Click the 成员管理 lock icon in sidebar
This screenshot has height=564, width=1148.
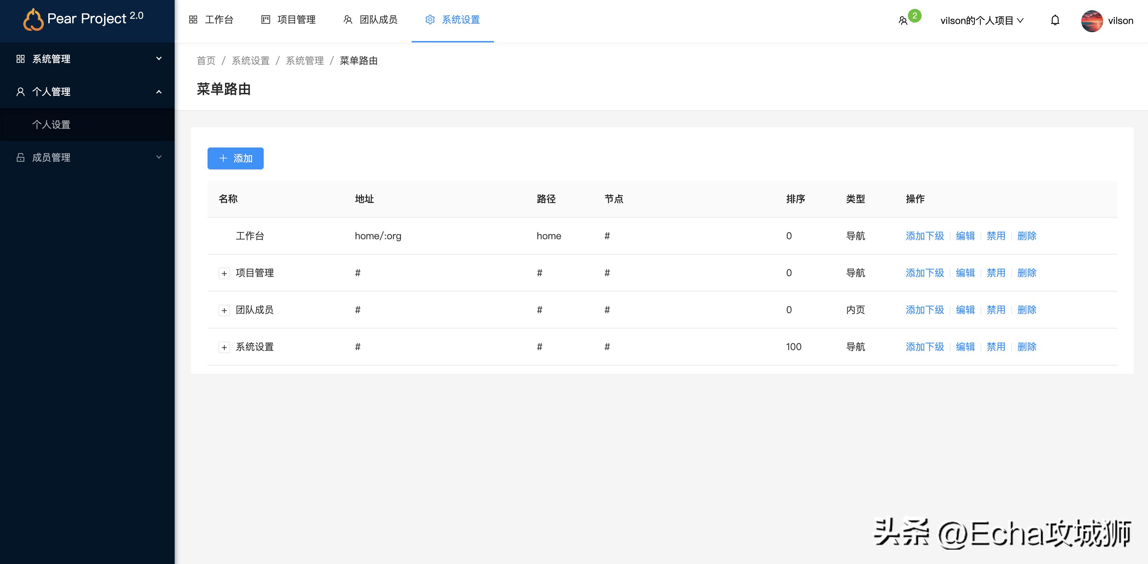[x=21, y=157]
